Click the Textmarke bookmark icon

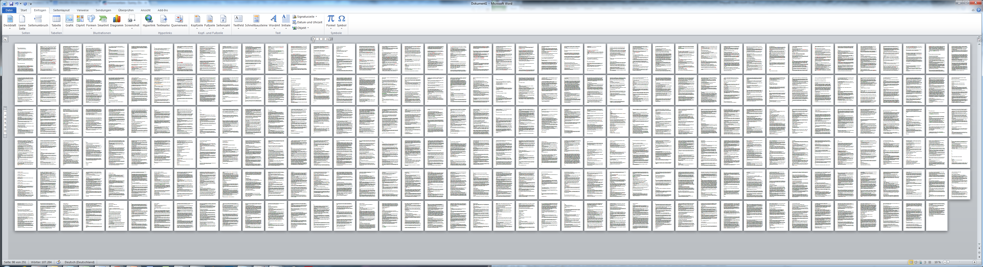pos(163,20)
